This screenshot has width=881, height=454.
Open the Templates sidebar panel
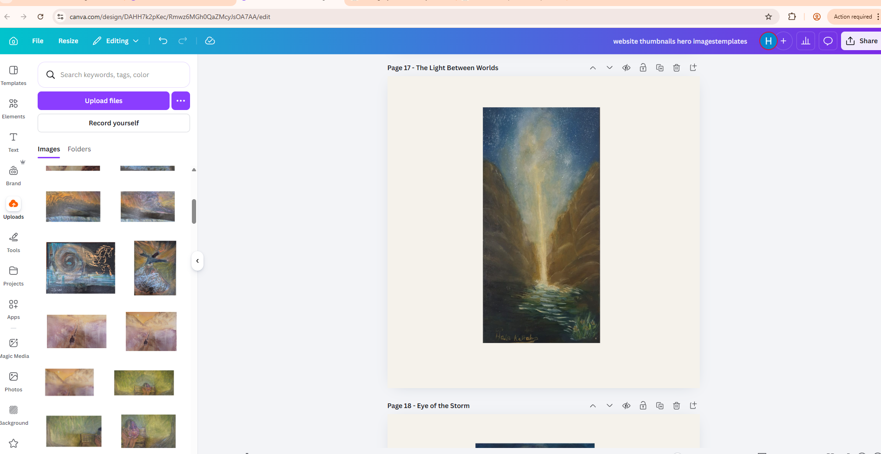(13, 75)
